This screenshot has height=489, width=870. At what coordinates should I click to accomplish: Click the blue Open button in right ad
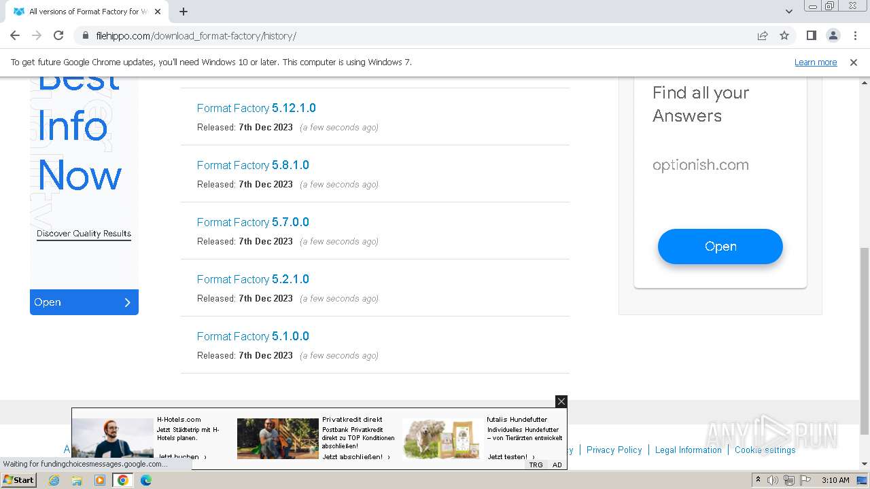[x=720, y=247]
